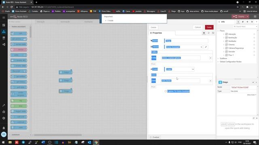Open the Node-RED main menu icon
The height and width of the screenshot is (145, 259).
(255, 17)
